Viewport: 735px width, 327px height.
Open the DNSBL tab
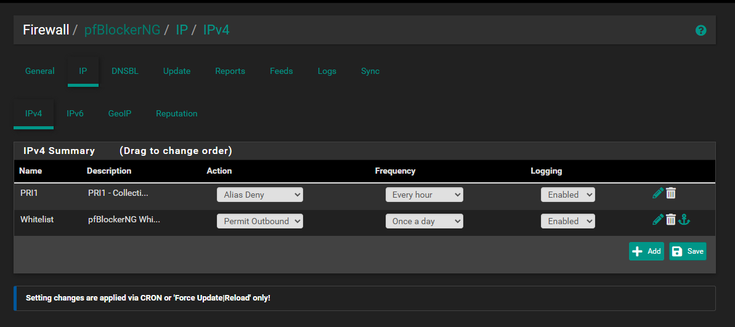coord(125,71)
